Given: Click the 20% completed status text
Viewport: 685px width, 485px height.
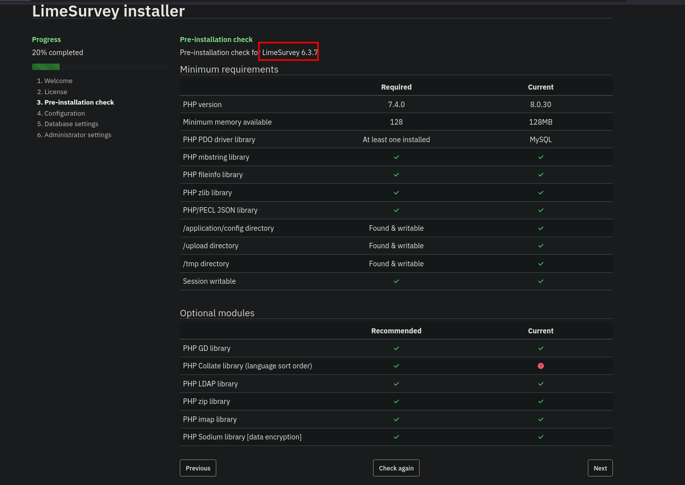Looking at the screenshot, I should [x=58, y=53].
